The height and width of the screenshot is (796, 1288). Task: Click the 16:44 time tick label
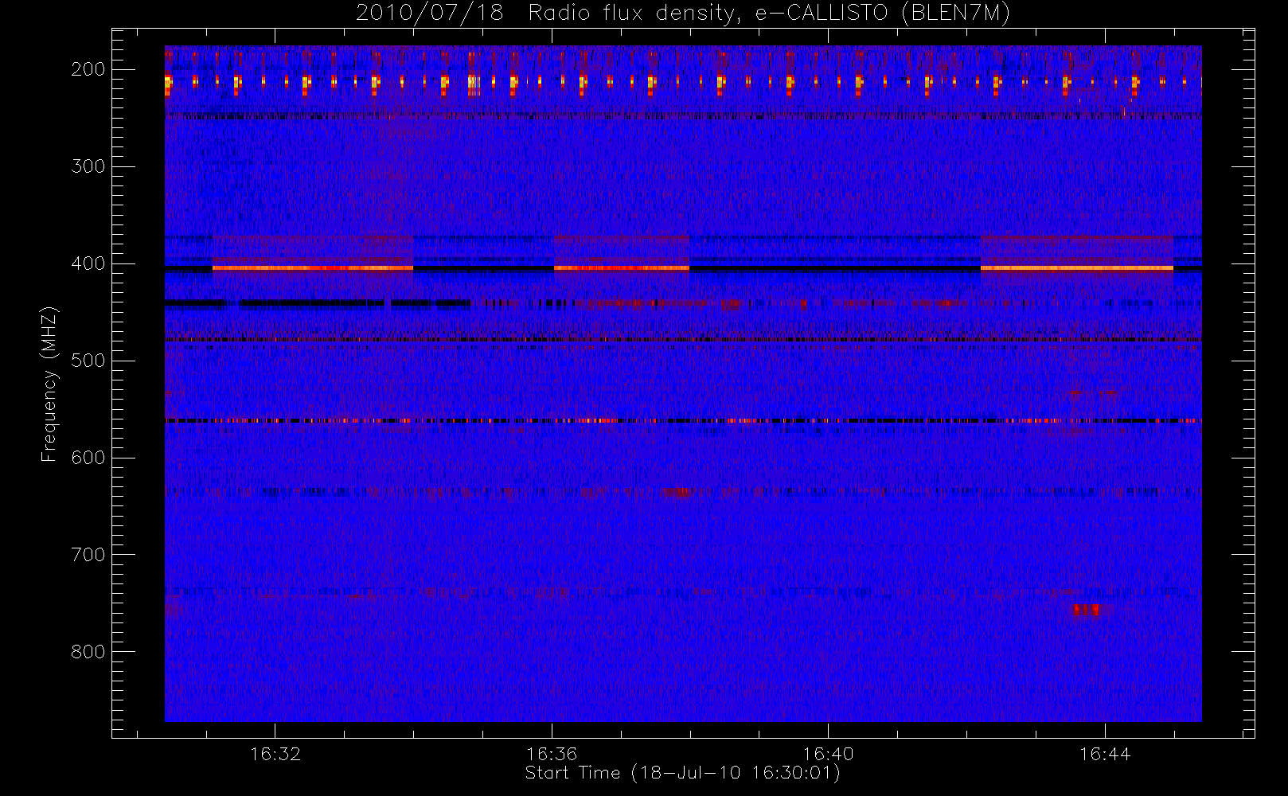click(1105, 754)
